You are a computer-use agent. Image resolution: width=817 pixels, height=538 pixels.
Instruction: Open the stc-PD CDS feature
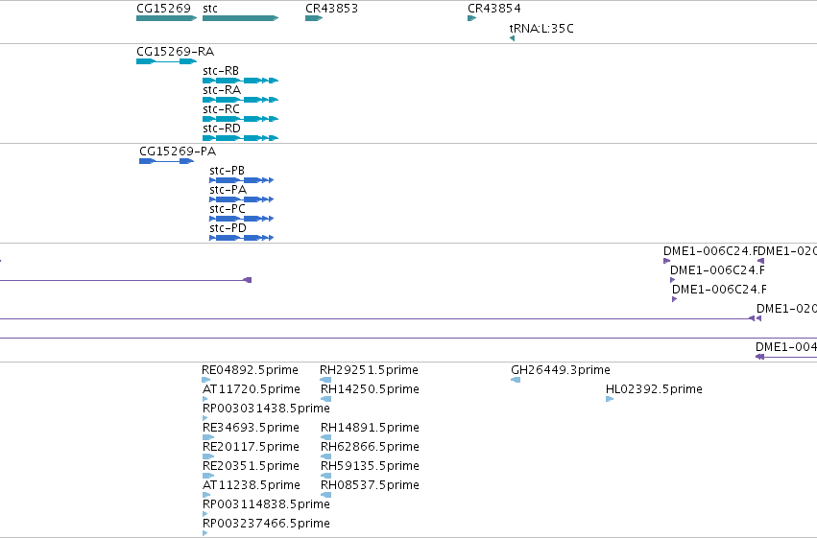241,238
